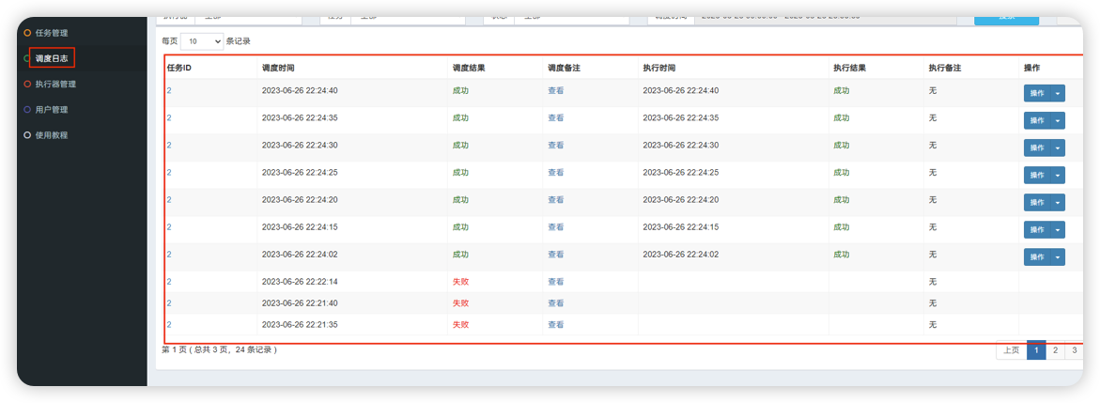
Task: Open 使用教程 sidebar entry
Action: pyautogui.click(x=52, y=135)
